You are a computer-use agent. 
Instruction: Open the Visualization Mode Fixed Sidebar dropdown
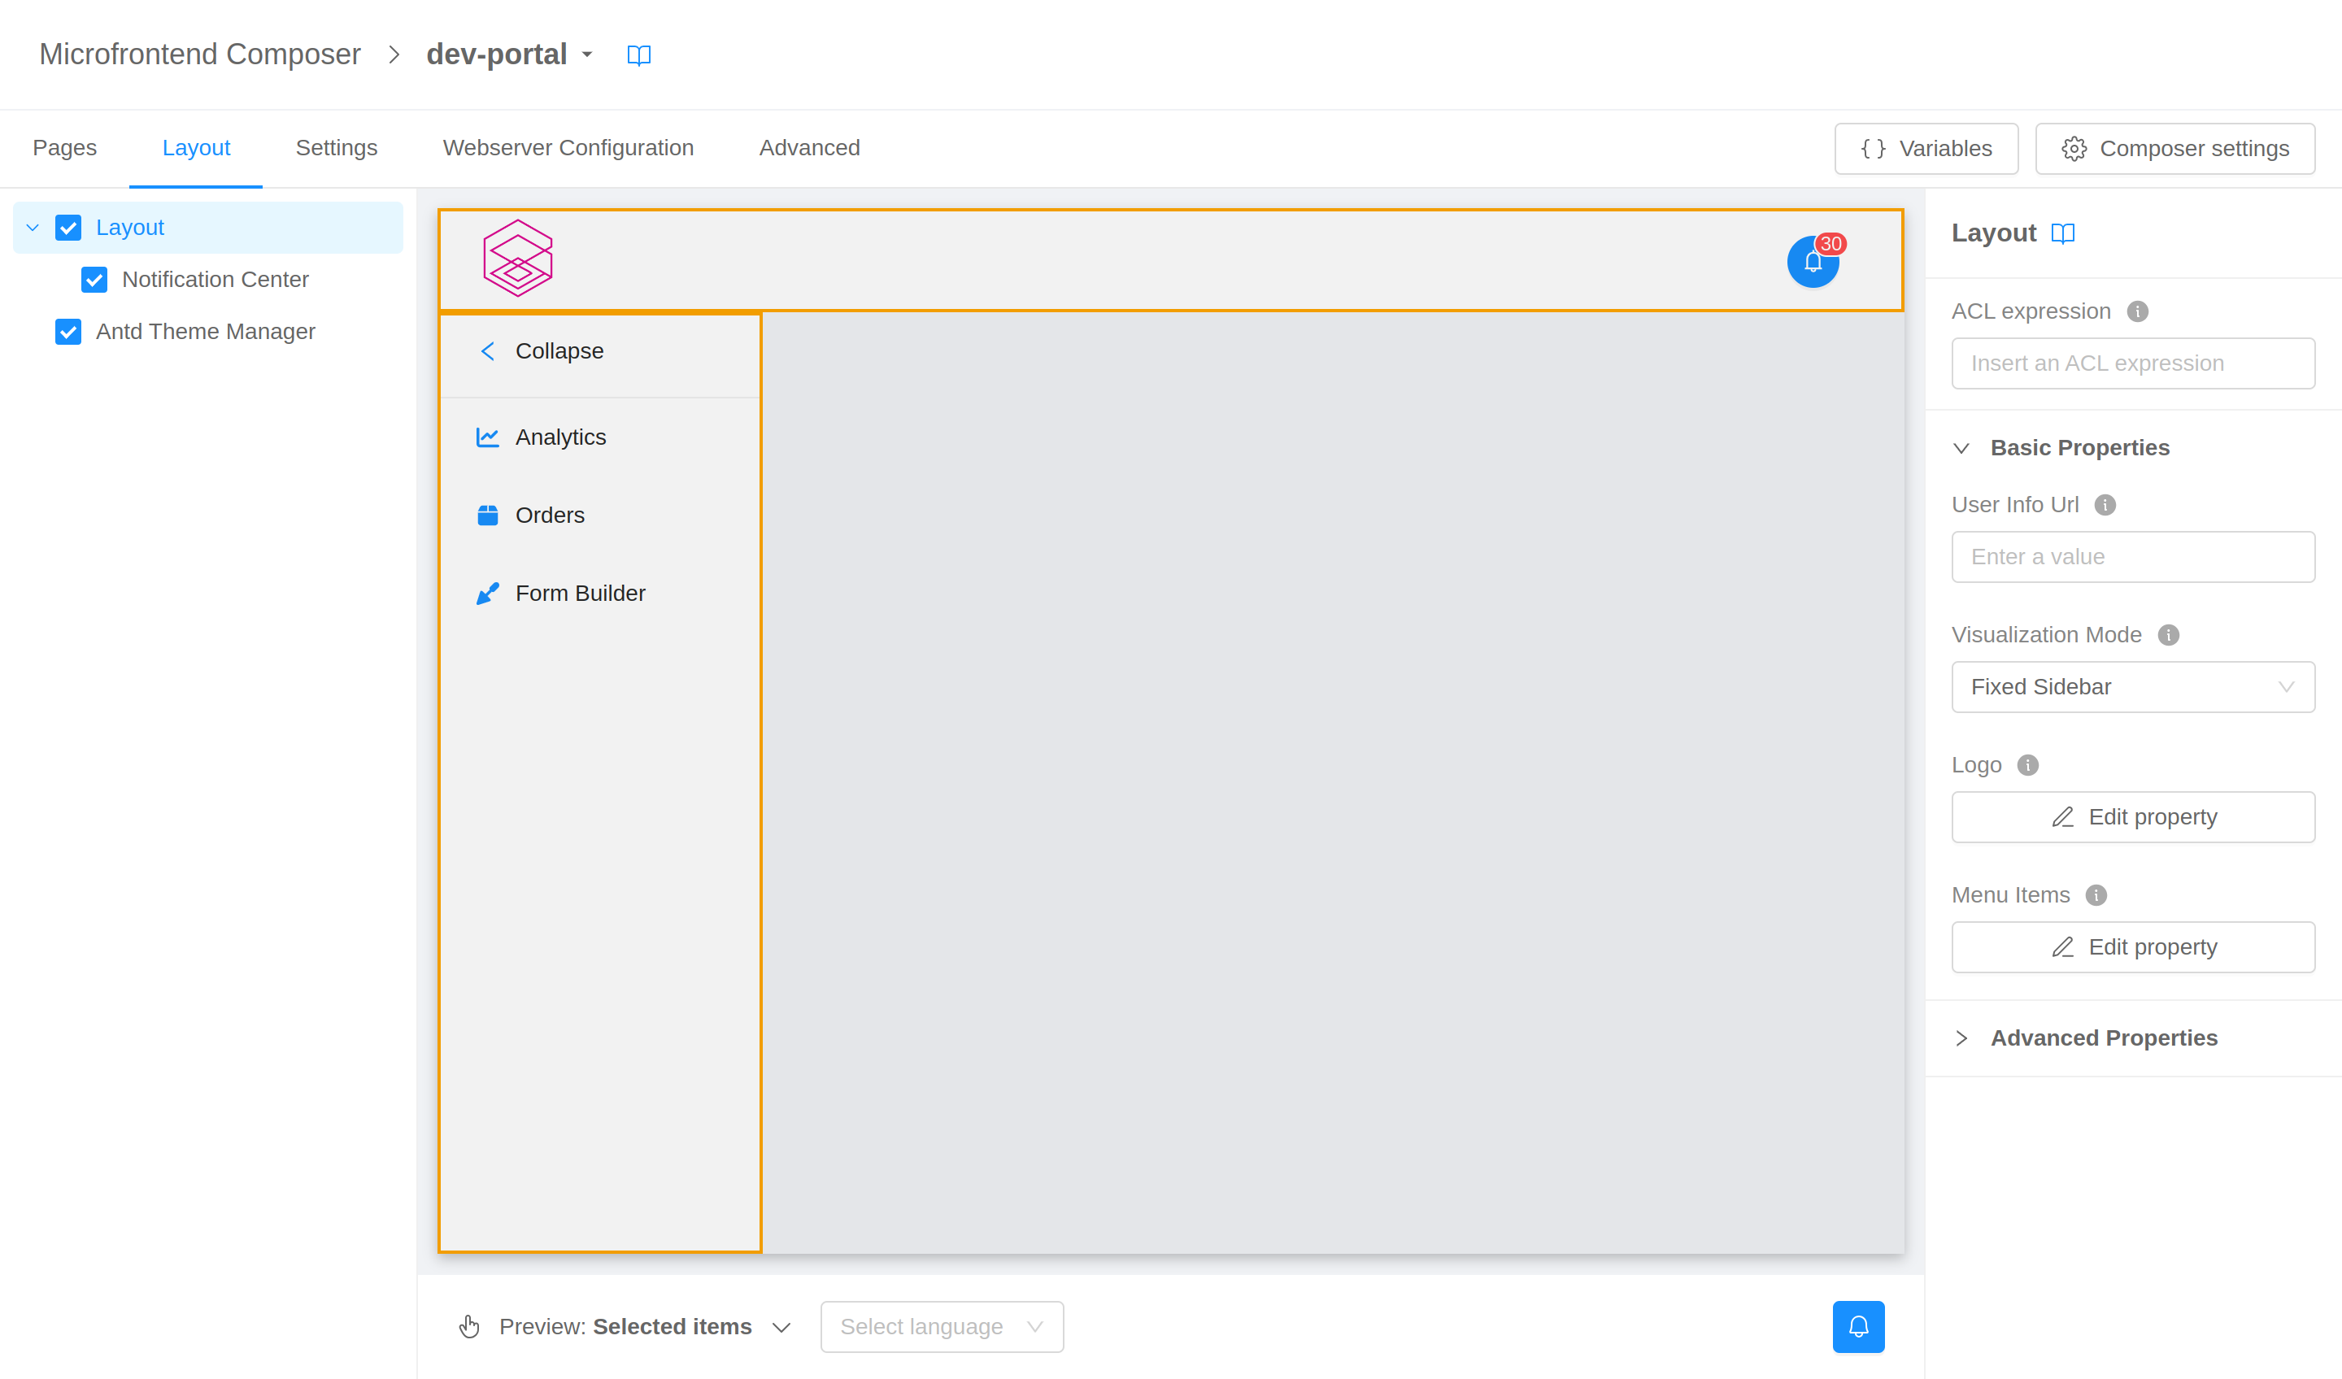[2132, 687]
